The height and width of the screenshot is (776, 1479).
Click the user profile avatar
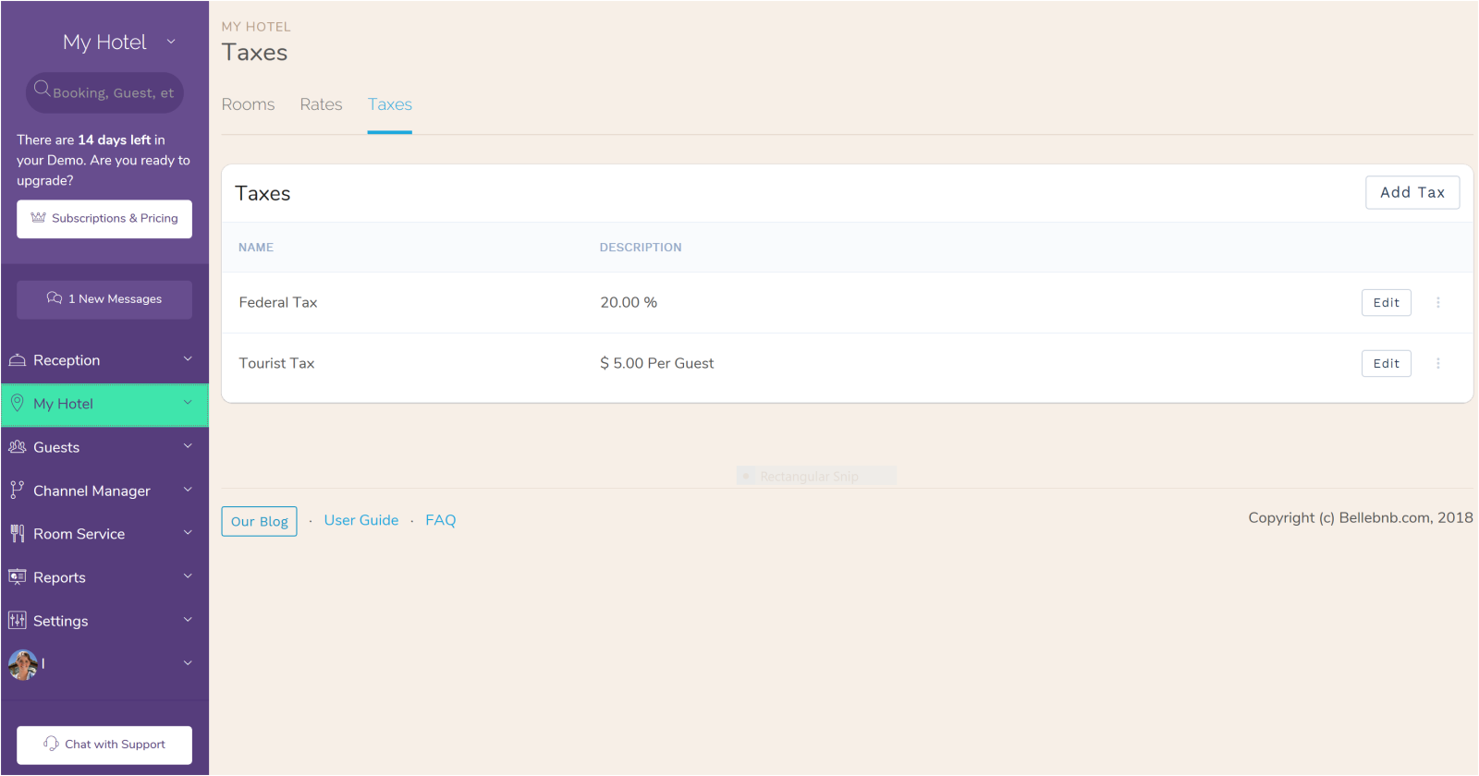(x=23, y=664)
